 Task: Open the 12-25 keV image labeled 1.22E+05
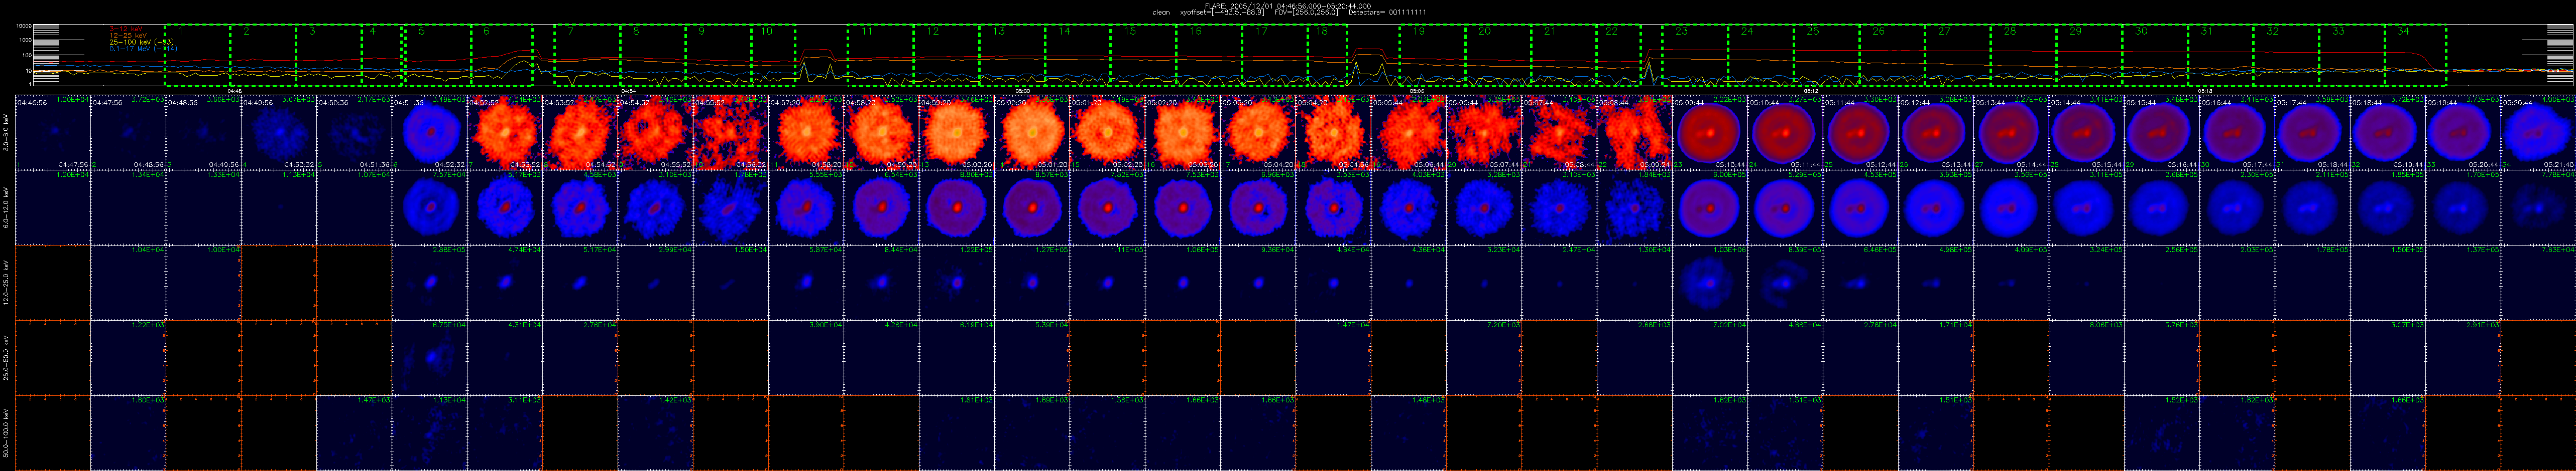(x=957, y=283)
